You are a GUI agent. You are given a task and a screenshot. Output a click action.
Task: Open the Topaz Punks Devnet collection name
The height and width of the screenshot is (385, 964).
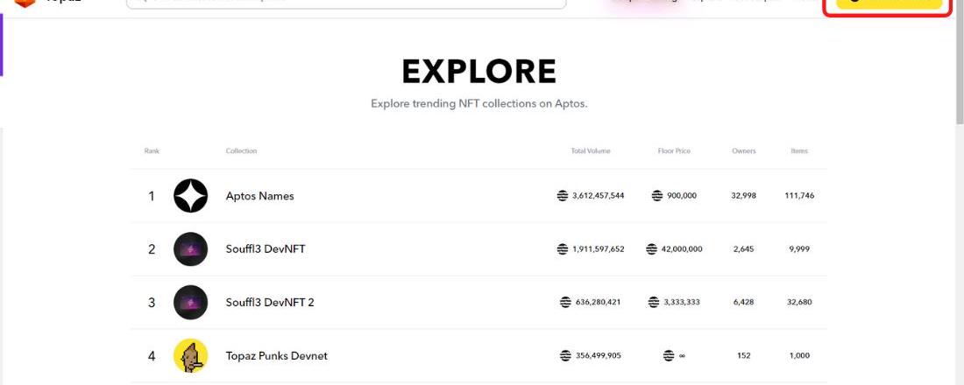(x=277, y=355)
